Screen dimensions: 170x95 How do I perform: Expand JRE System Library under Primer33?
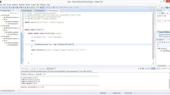(3, 17)
